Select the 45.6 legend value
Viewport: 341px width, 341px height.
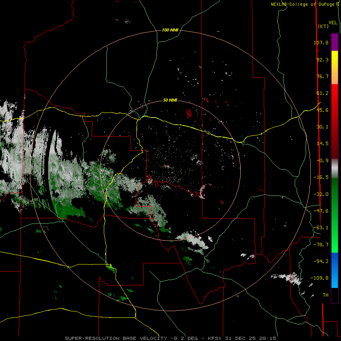[x=322, y=110]
